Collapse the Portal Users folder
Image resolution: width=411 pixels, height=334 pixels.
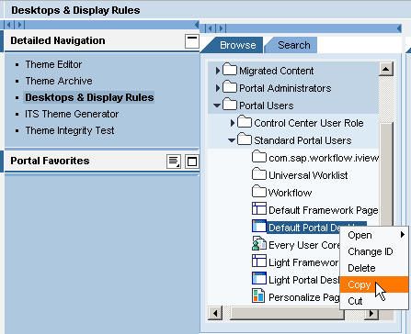coord(217,106)
